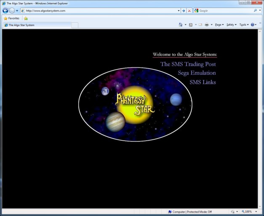Image resolution: width=264 pixels, height=216 pixels.
Task: Click the red Stop loading button
Action: [x=189, y=11]
